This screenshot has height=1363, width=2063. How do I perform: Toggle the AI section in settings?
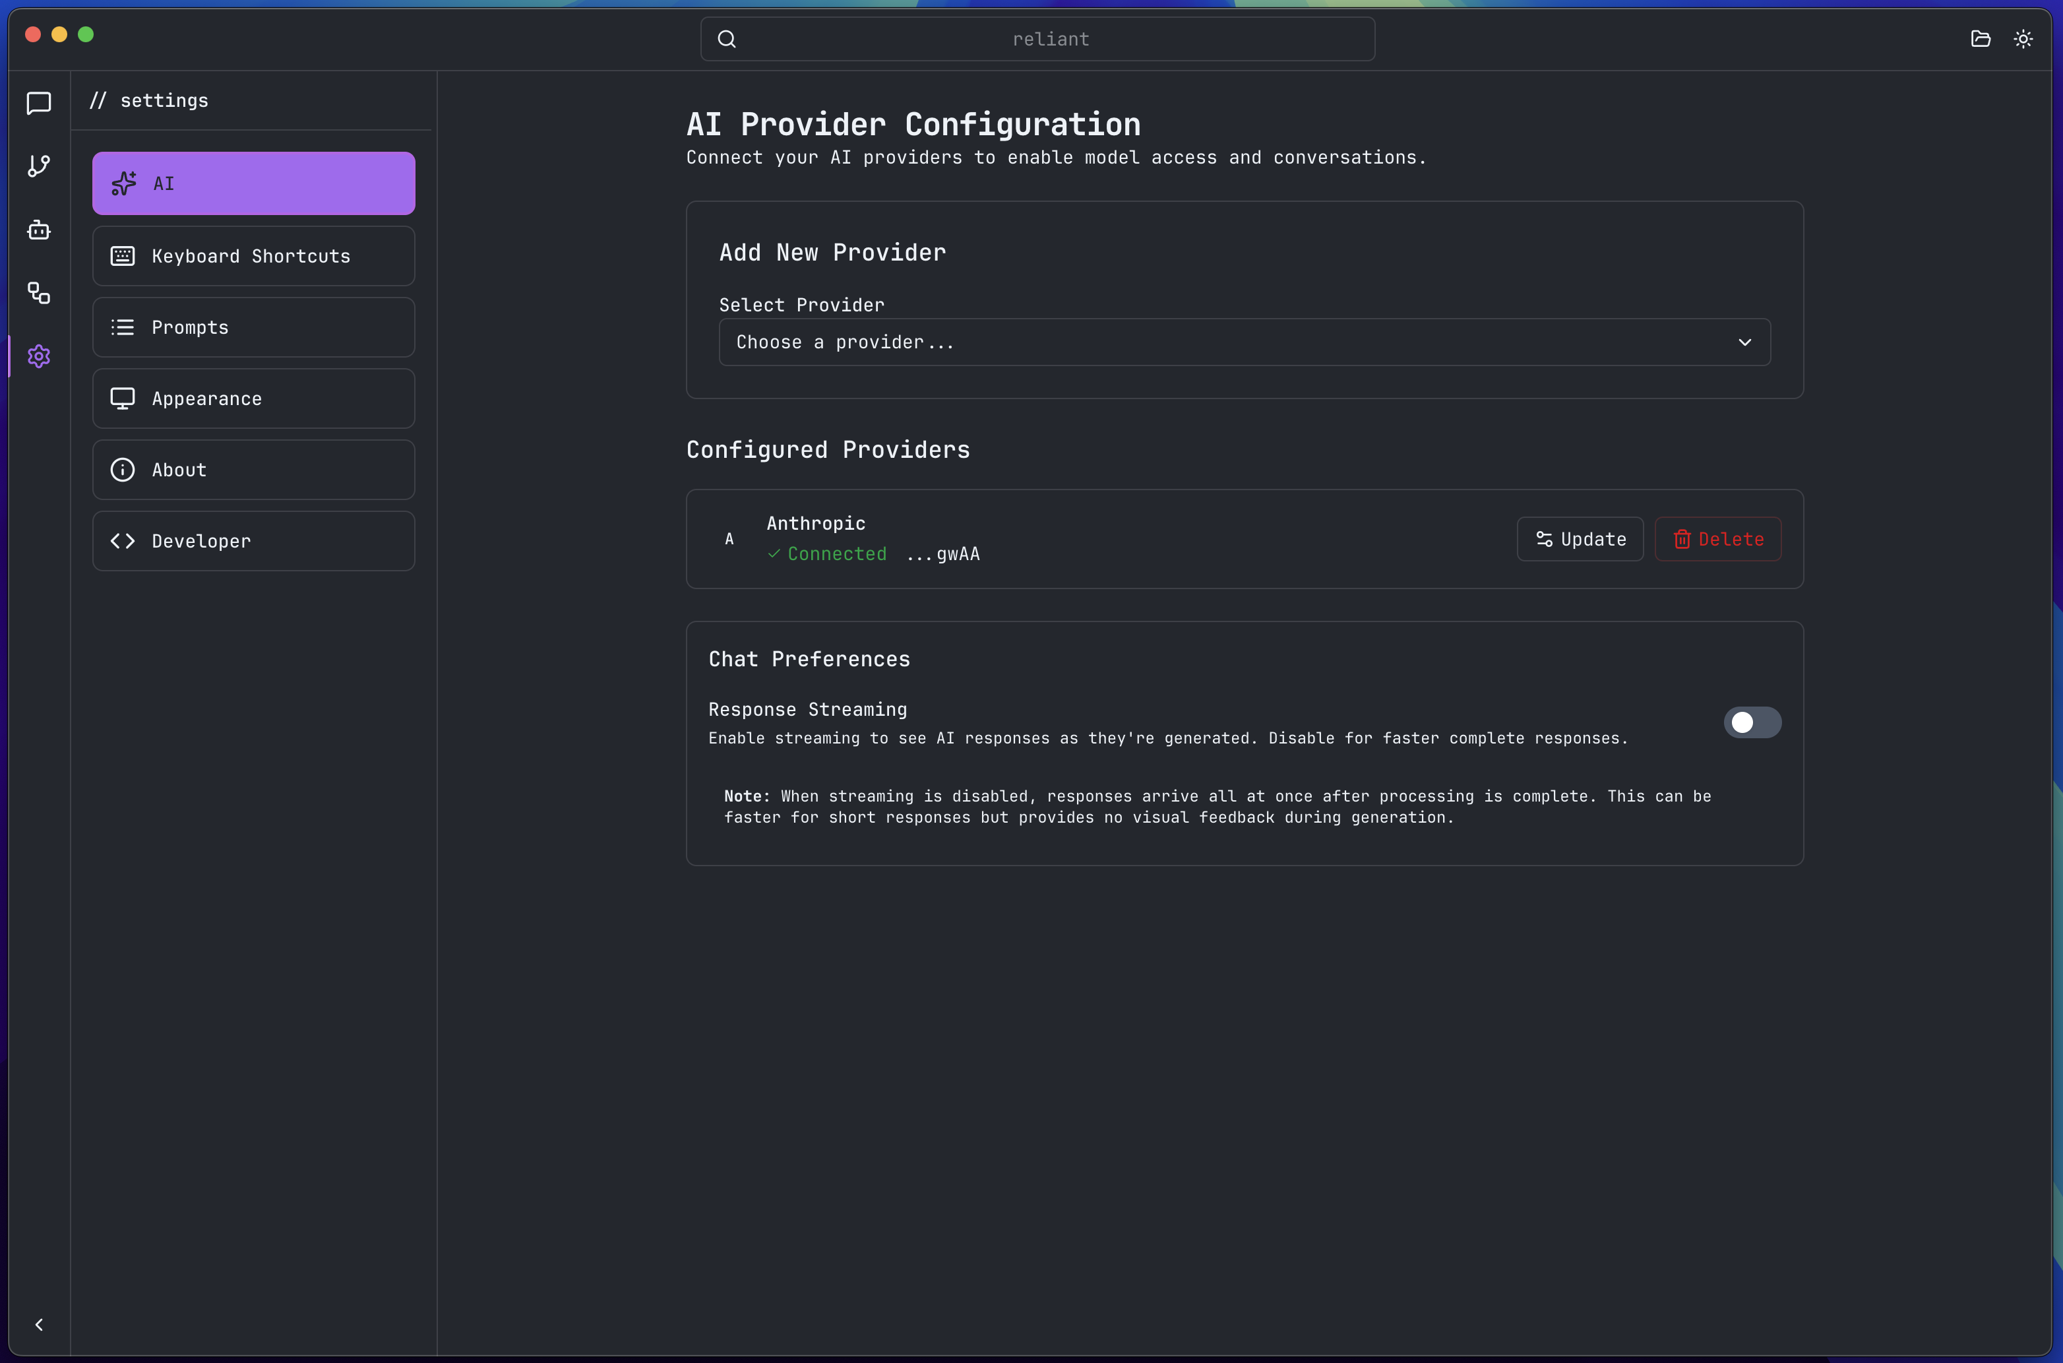coord(253,183)
